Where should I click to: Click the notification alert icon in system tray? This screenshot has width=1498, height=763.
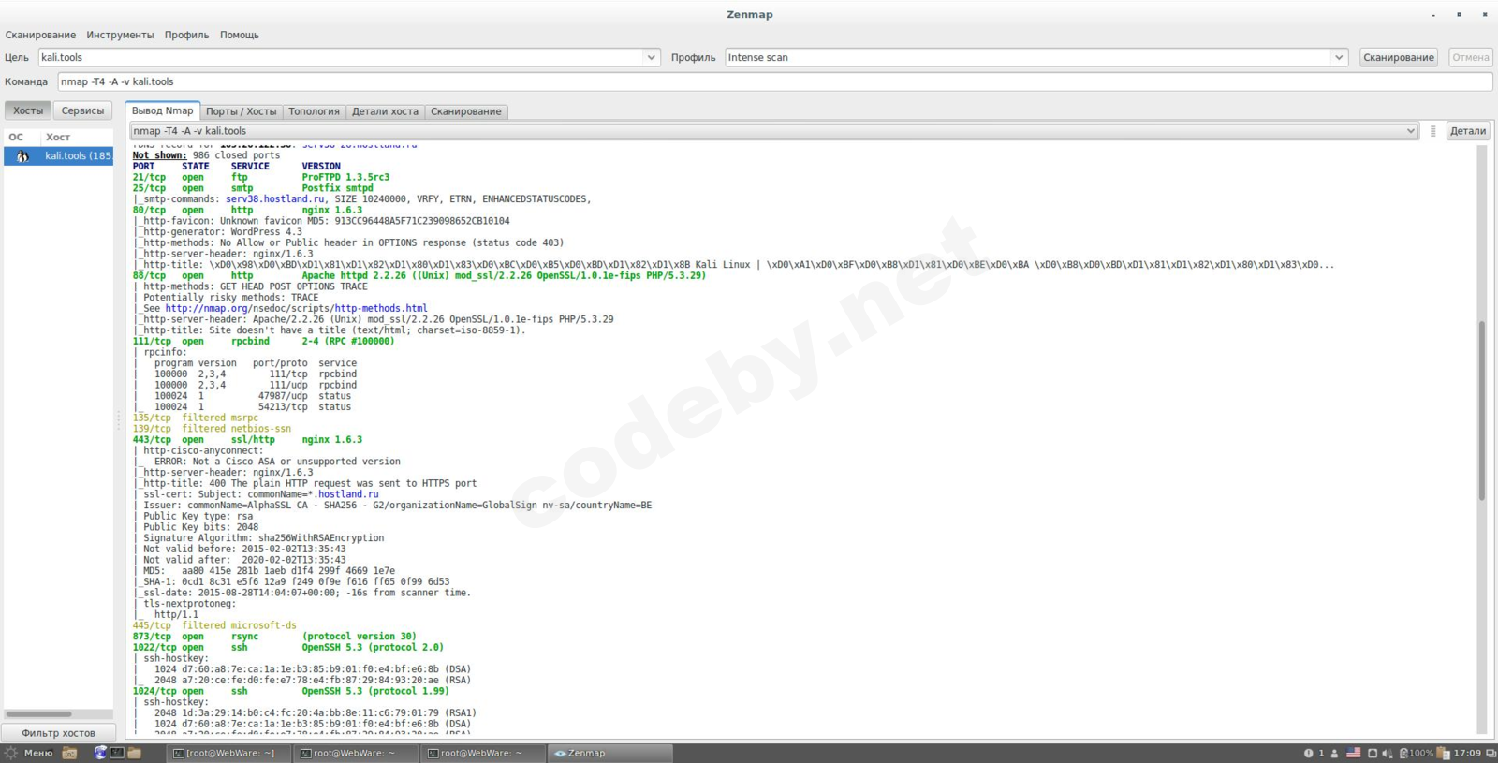click(x=1309, y=753)
